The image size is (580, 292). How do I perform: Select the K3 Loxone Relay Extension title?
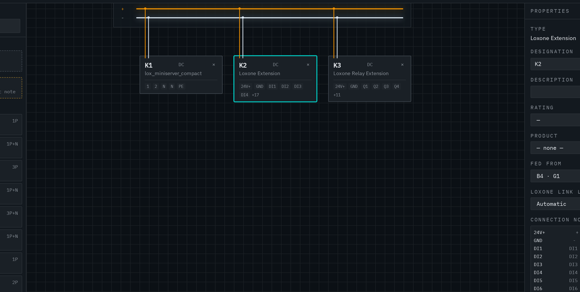361,73
